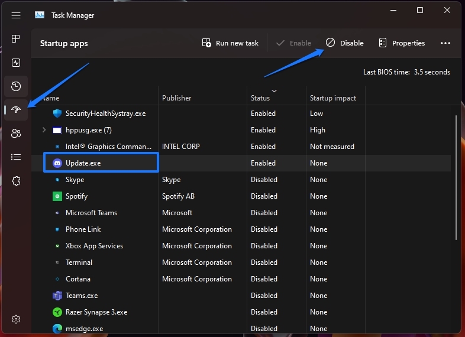465x337 pixels.
Task: Select the Xbox App Services name
Action: coord(94,246)
